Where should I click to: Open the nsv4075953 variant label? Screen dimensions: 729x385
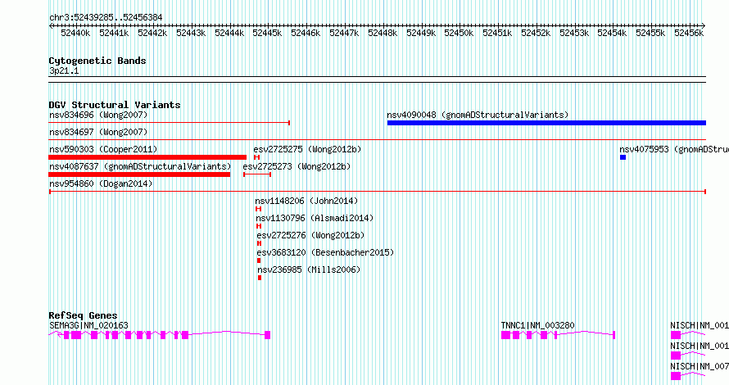(x=674, y=149)
